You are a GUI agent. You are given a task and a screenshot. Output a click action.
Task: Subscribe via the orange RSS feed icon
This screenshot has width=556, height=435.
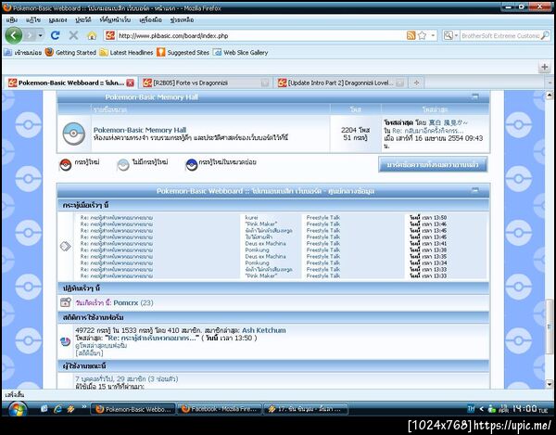[x=411, y=35]
